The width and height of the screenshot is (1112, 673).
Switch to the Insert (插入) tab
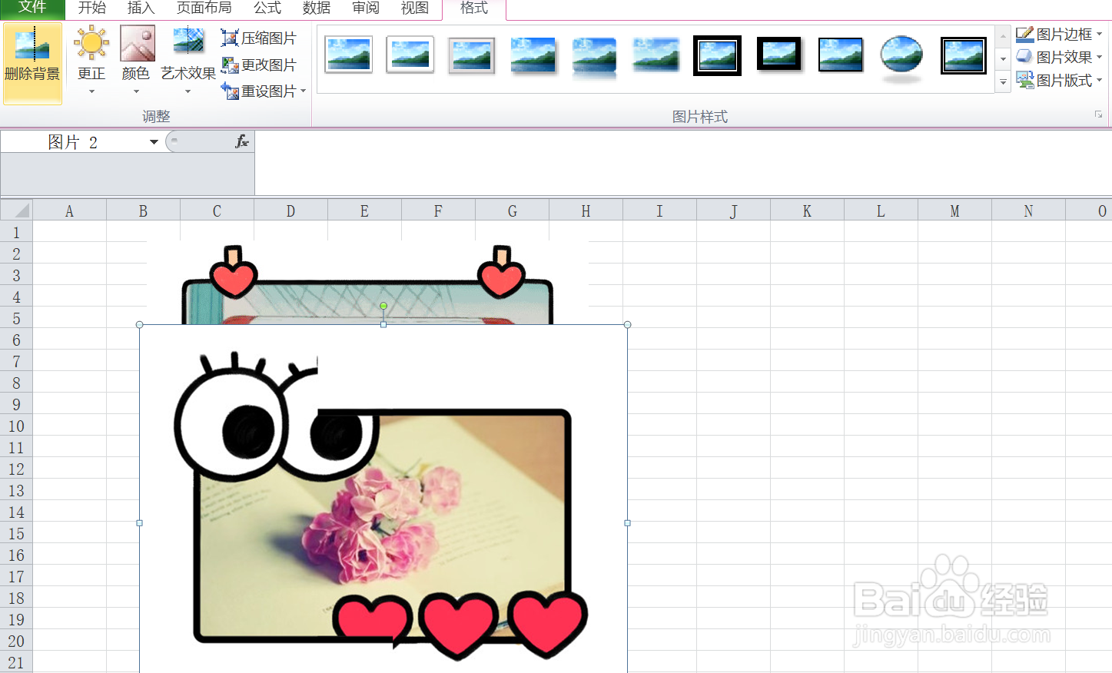141,8
